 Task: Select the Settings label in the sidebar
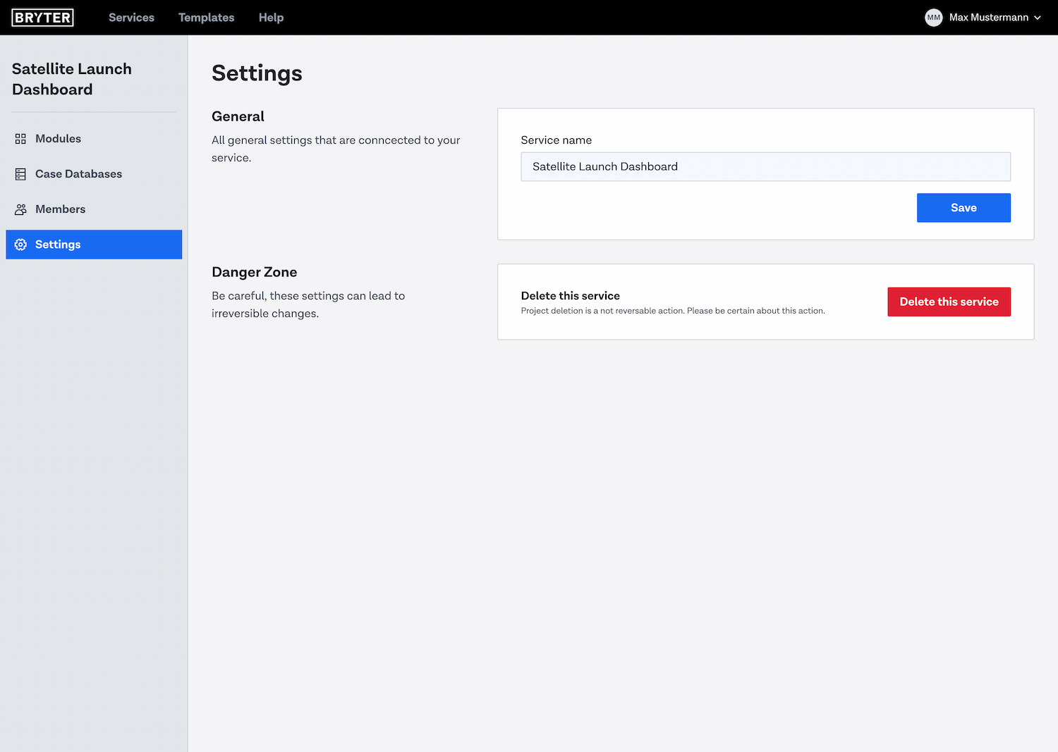[x=58, y=245]
